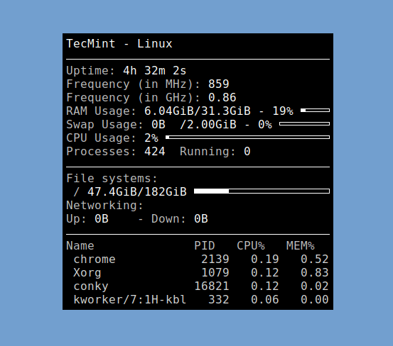Click the root filesystem '47.4GiB/182GiB' text

point(137,192)
